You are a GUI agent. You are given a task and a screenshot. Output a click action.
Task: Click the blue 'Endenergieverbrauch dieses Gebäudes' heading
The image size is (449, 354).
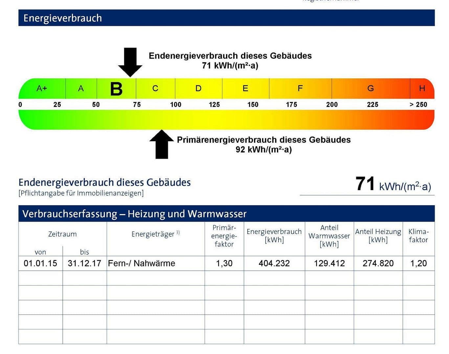click(x=104, y=182)
